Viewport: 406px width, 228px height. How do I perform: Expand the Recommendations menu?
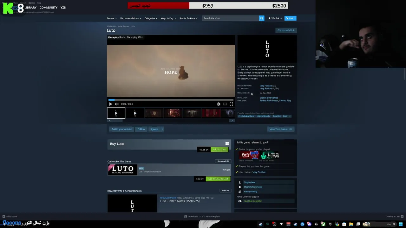click(131, 18)
